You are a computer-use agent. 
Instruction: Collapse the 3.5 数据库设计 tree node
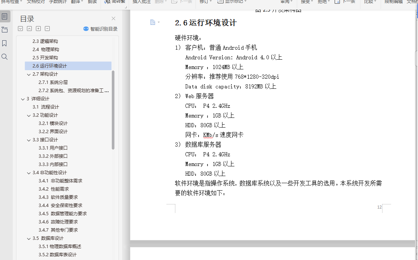(x=29, y=239)
